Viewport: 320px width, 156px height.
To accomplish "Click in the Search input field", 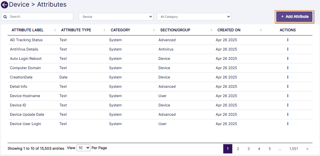I will [39, 17].
